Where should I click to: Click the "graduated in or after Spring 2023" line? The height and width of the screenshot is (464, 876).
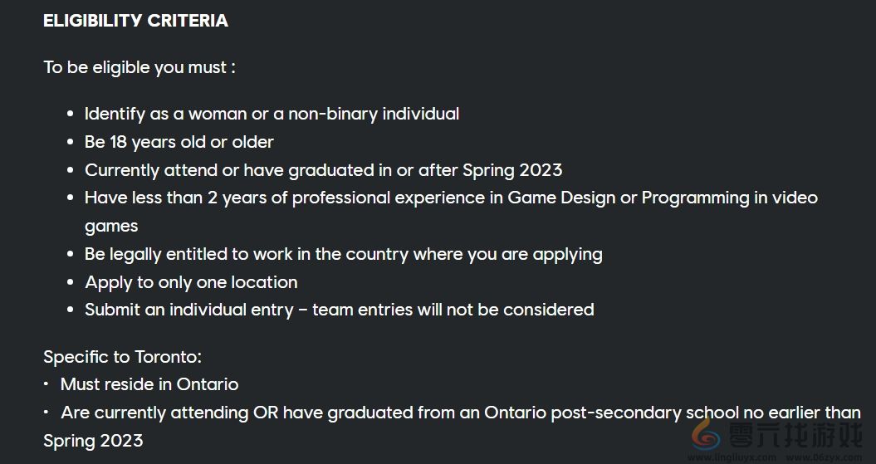(x=323, y=170)
